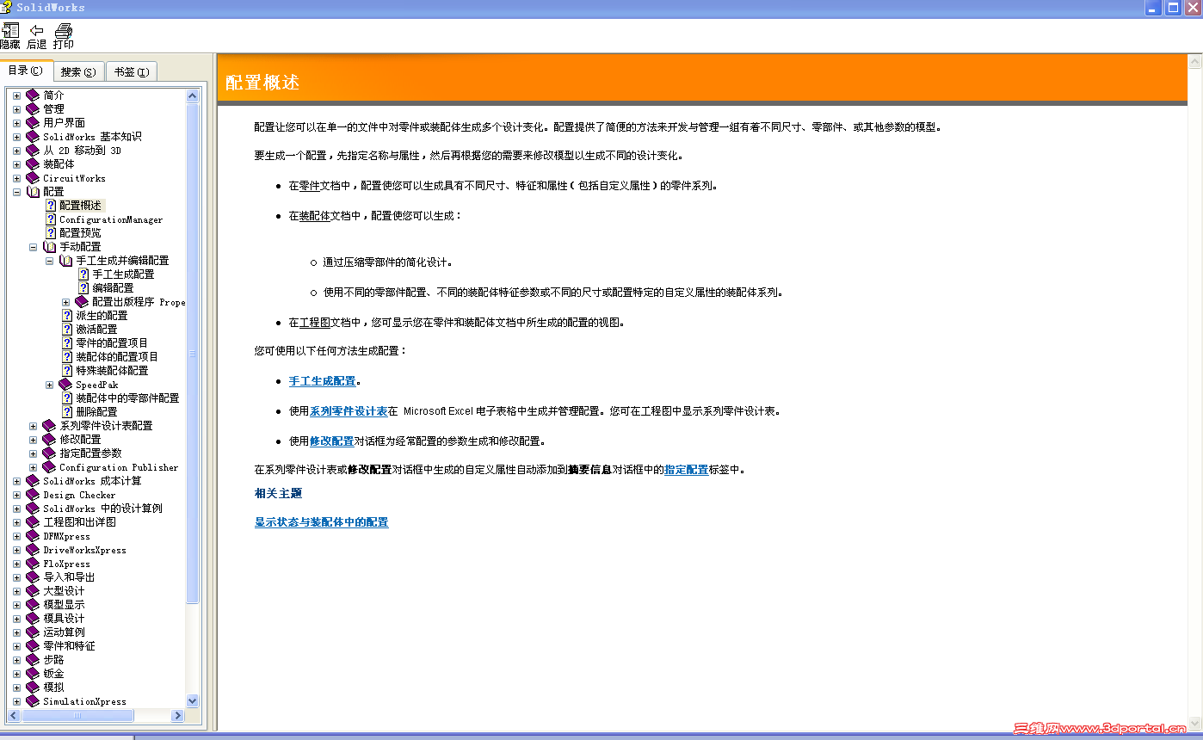Select 模型显示 in the tree

pyautogui.click(x=64, y=605)
